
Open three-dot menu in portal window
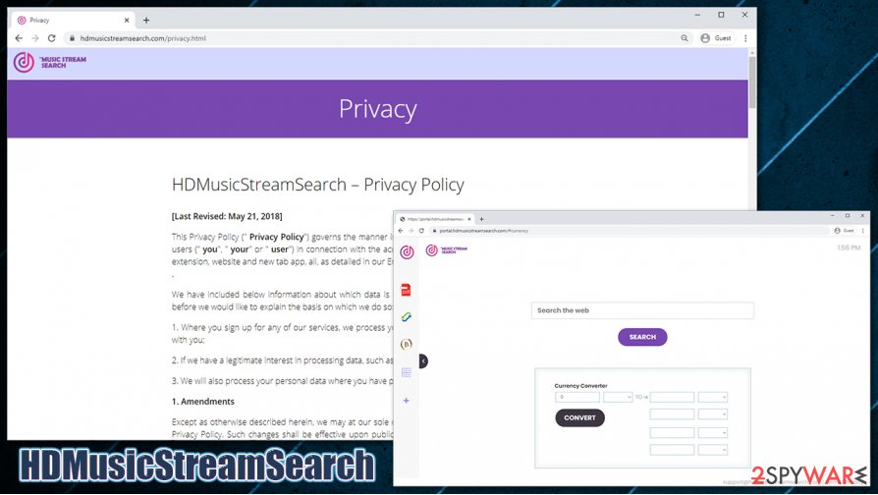863,231
